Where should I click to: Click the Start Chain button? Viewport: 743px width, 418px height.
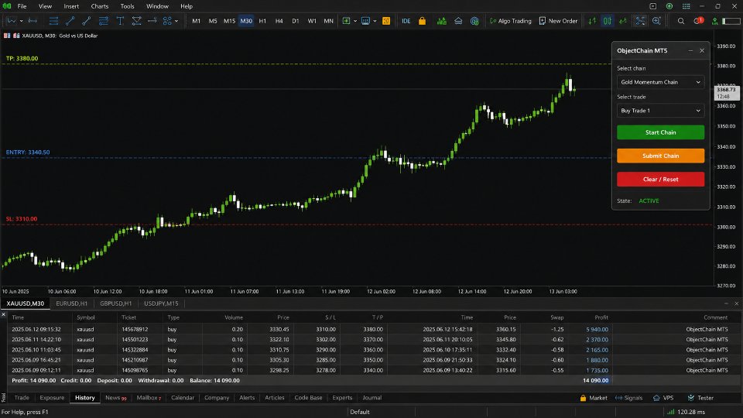pyautogui.click(x=660, y=132)
